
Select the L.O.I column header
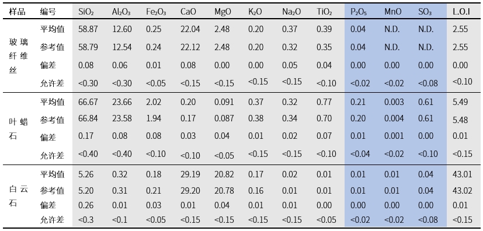coord(461,12)
